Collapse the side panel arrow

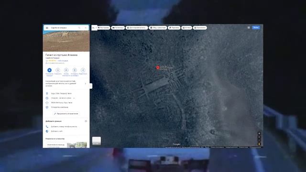tap(91, 86)
